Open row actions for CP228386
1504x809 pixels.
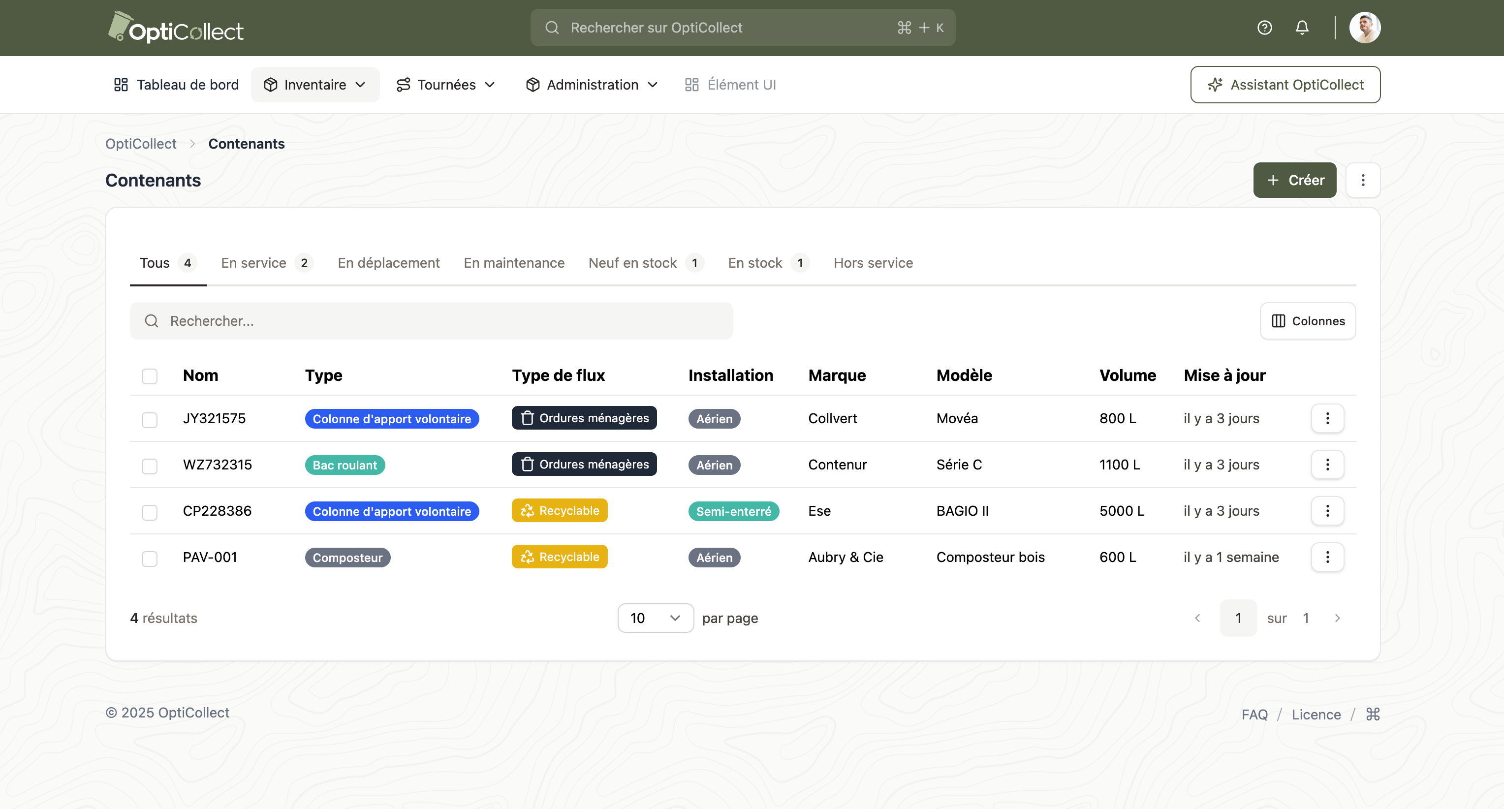pos(1328,511)
